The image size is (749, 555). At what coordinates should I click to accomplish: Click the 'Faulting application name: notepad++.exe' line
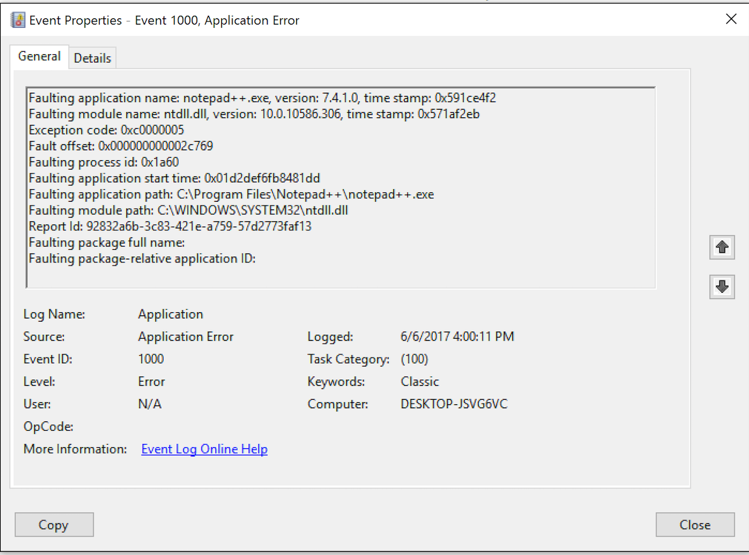(x=262, y=98)
